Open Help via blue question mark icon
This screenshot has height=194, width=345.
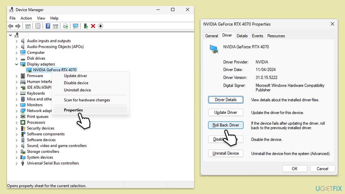point(48,26)
